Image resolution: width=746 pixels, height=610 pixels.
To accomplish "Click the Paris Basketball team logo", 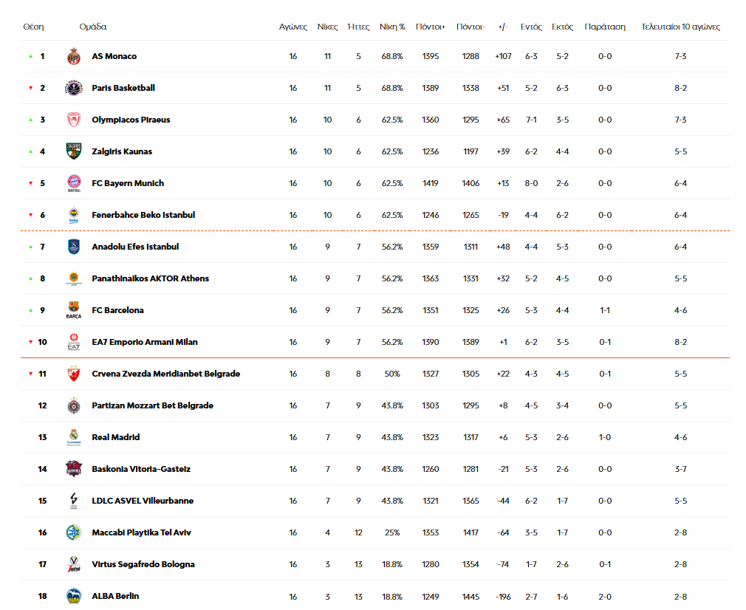I will (74, 88).
